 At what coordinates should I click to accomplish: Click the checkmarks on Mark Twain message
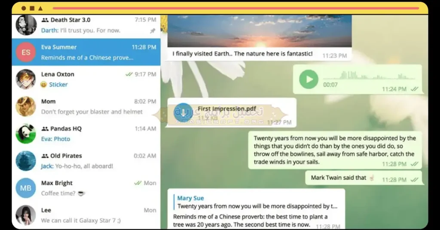click(x=415, y=179)
